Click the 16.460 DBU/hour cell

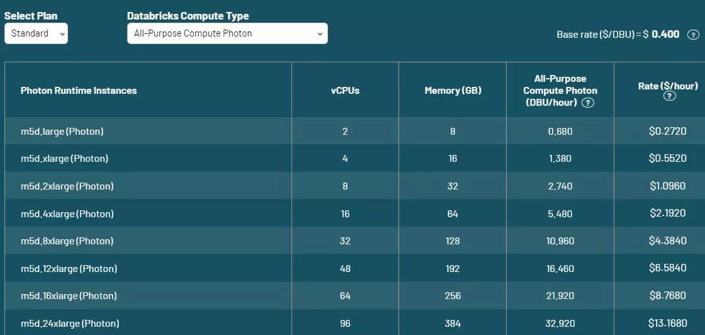click(x=560, y=268)
